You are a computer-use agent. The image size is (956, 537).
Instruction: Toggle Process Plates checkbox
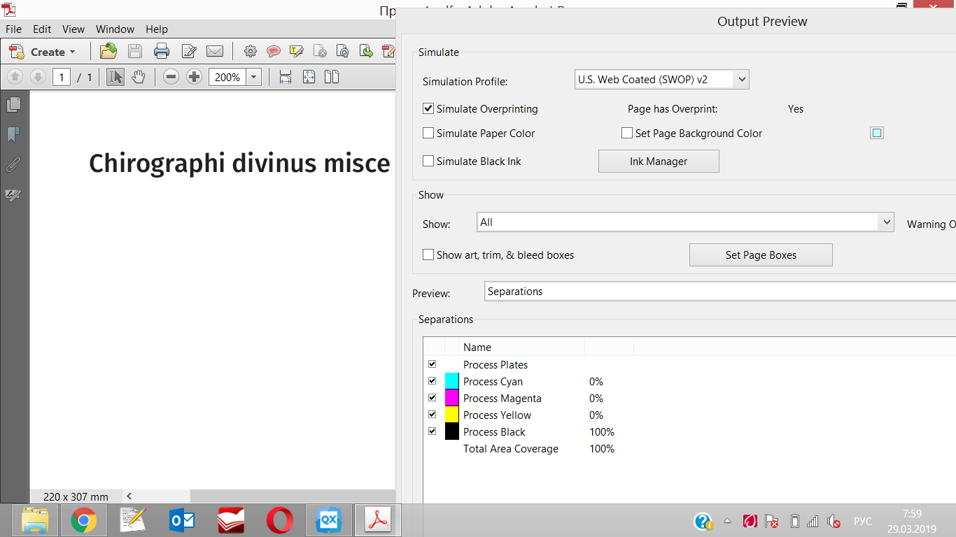point(432,364)
